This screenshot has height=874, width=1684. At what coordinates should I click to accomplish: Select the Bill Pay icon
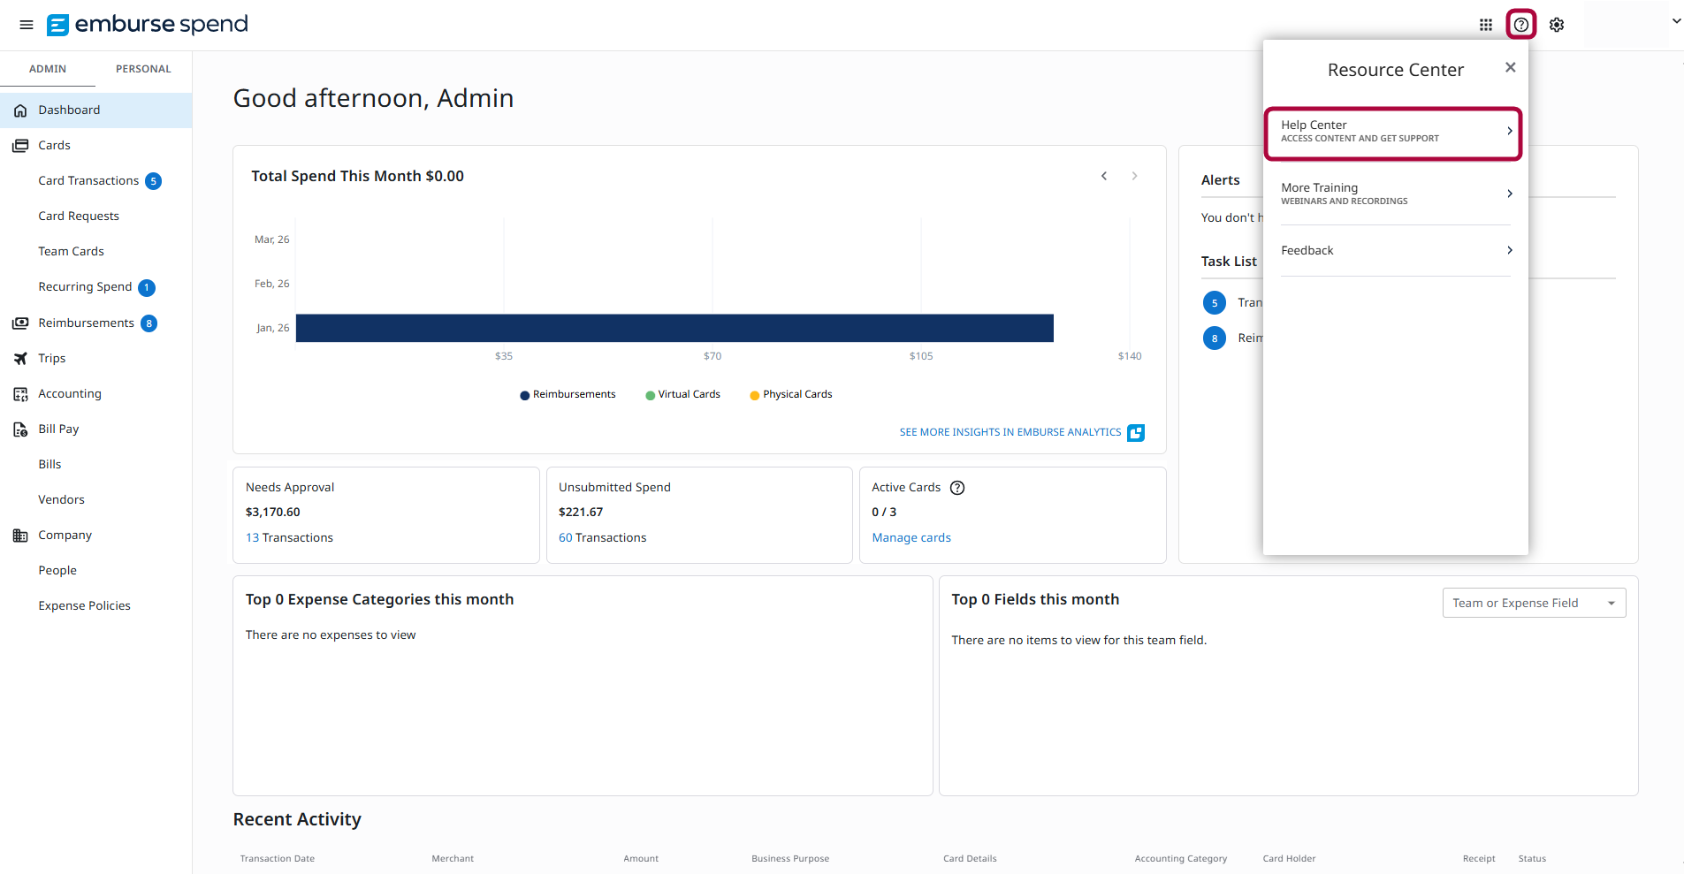19,429
